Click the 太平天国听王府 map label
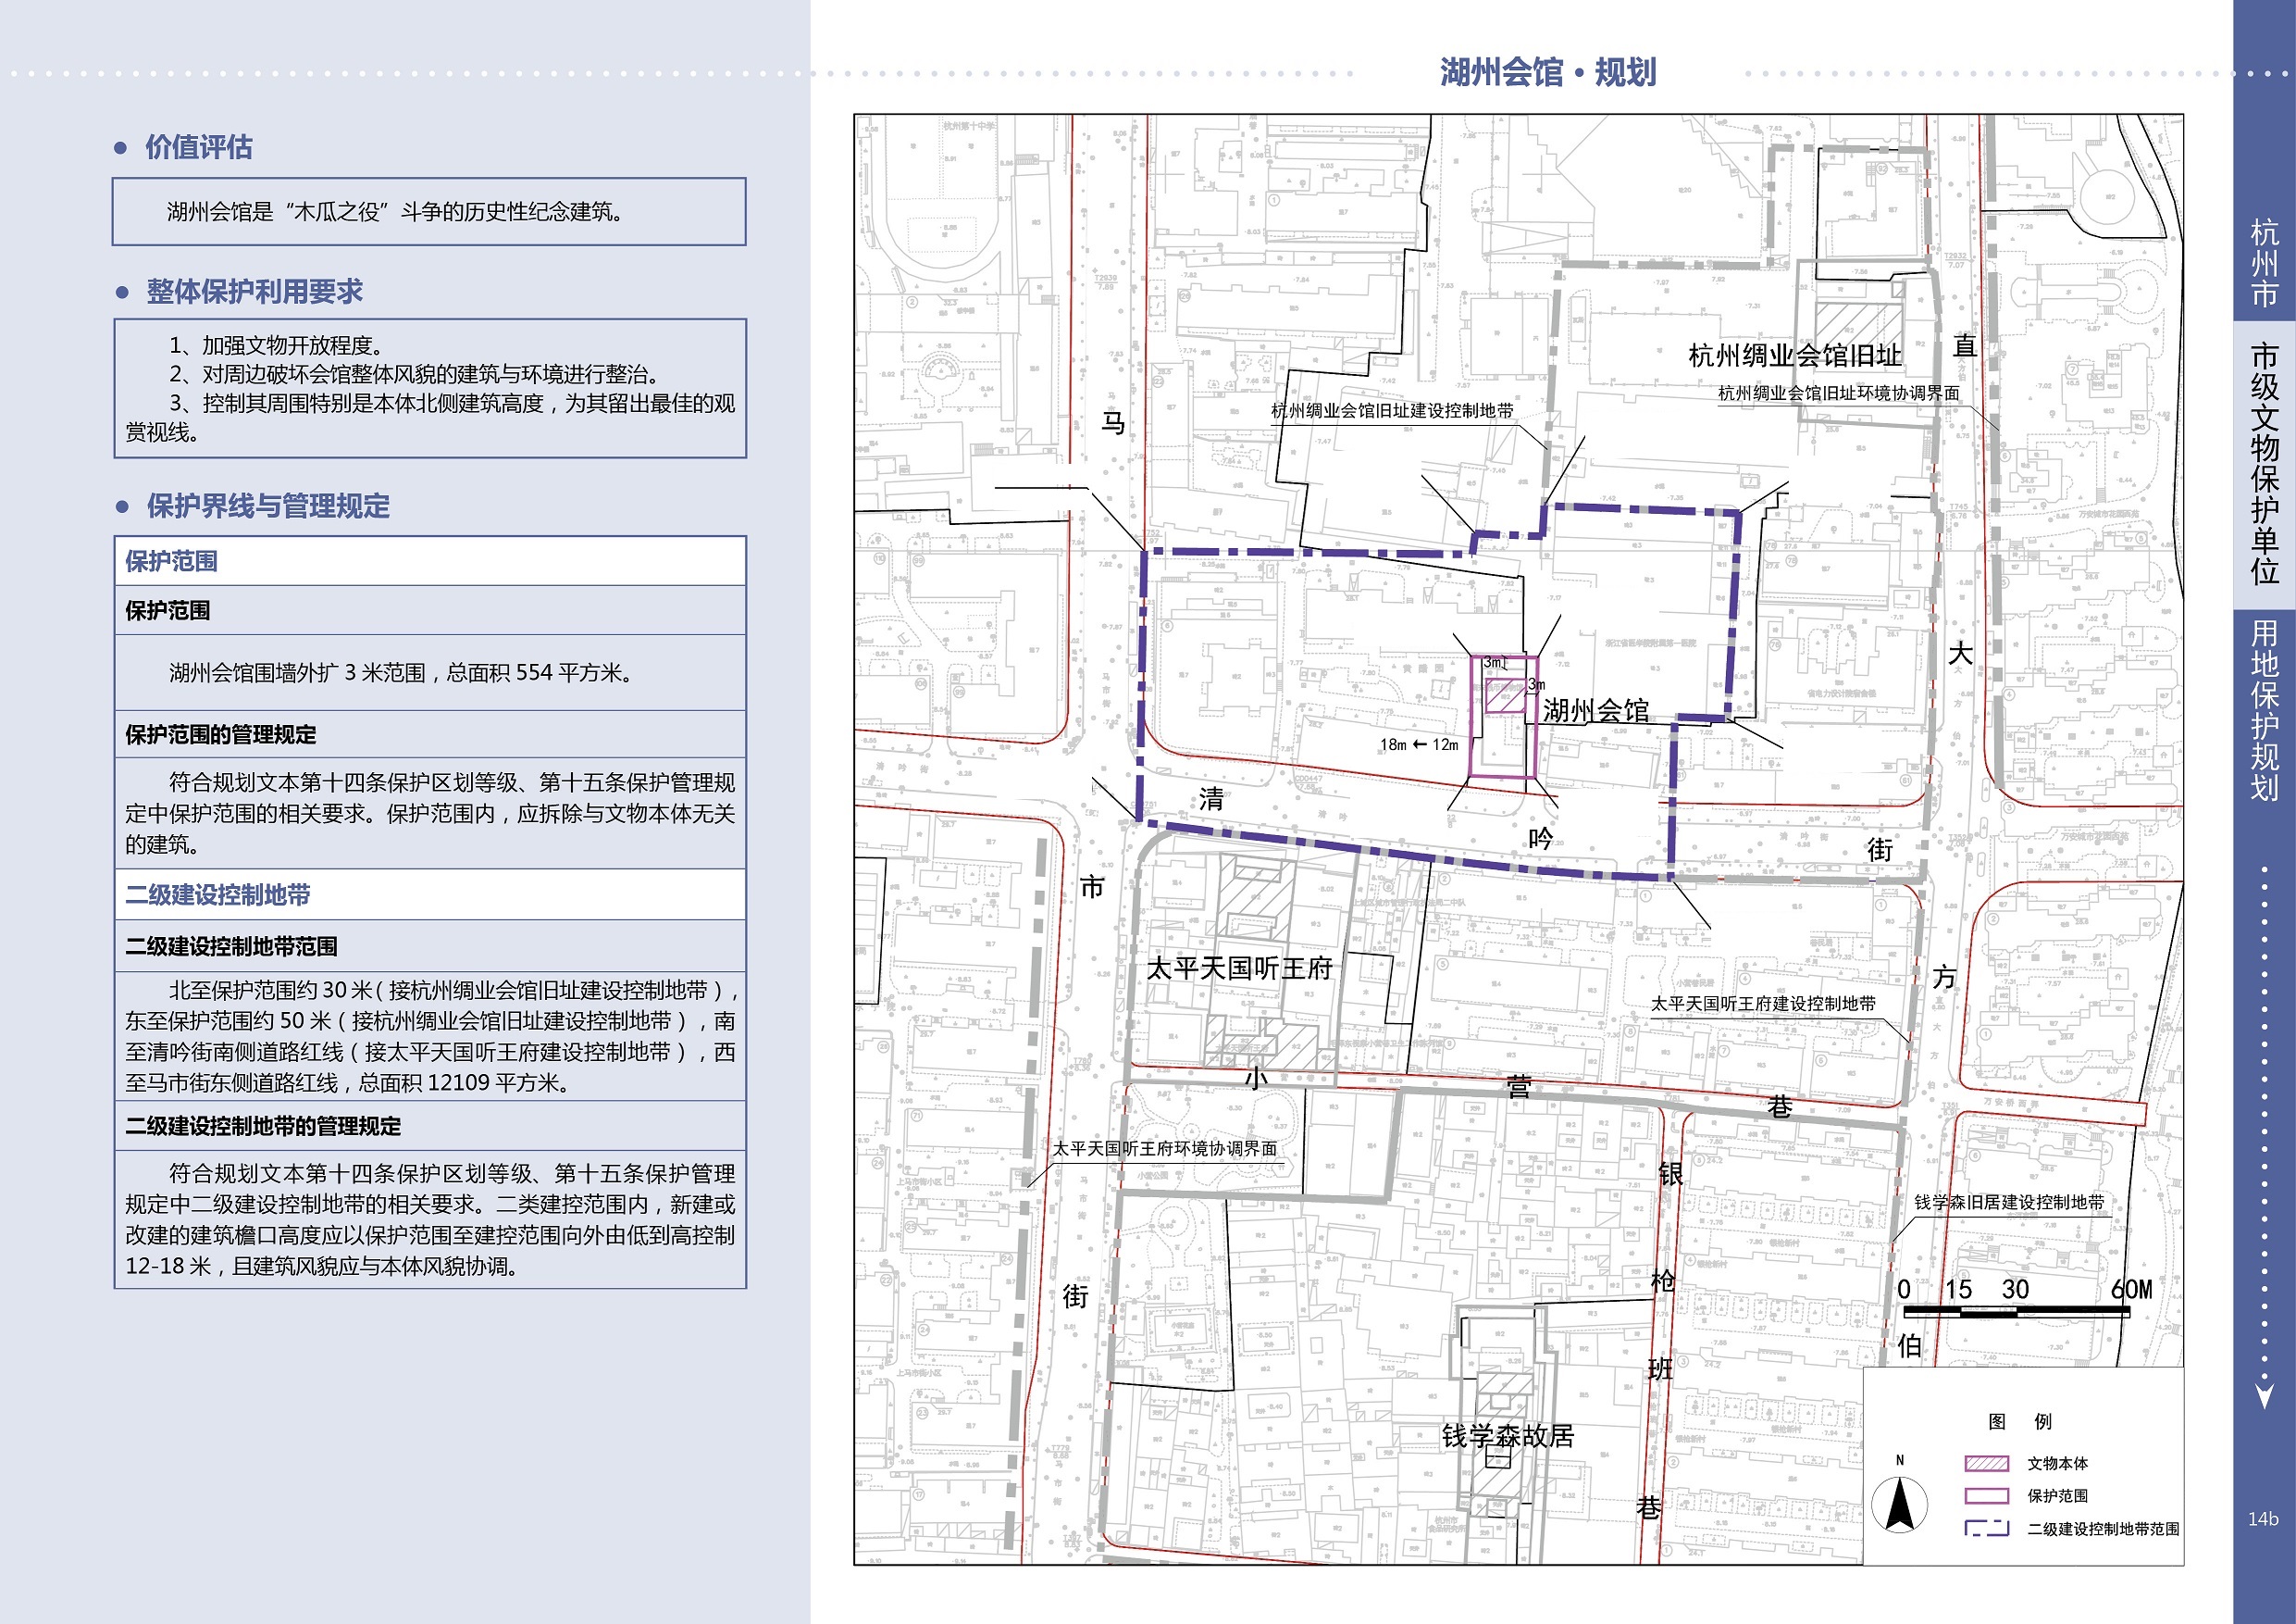Viewport: 2296px width, 1624px height. pos(1238,968)
